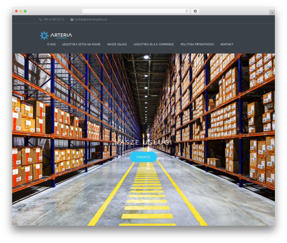The image size is (287, 243).
Task: Open the O NAS menu item
Action: point(52,44)
